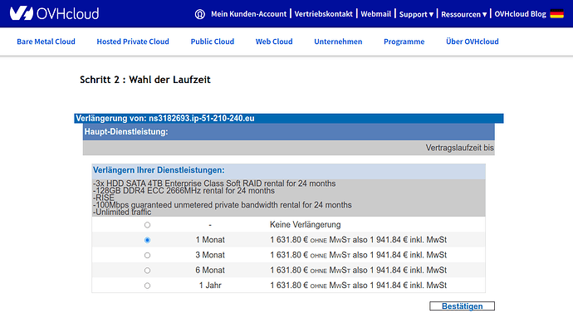
Task: Expand the Ressourcen dropdown
Action: [x=463, y=14]
